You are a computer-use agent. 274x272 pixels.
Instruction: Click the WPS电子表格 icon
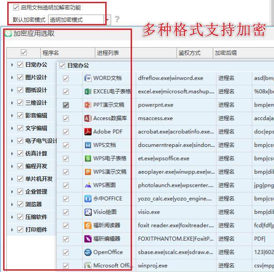(88, 159)
